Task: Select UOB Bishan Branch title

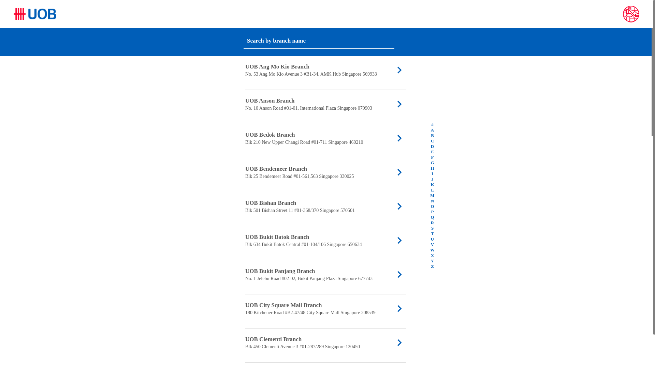Action: [x=271, y=203]
